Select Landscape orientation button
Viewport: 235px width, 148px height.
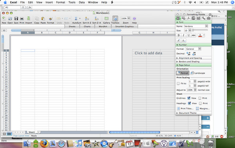point(198,73)
